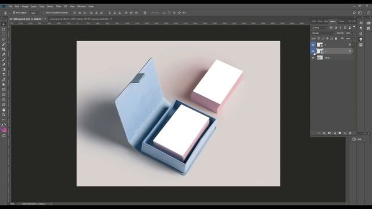Select the Horizontal Type tool
Viewport: 372px width, 209px height.
[3, 74]
